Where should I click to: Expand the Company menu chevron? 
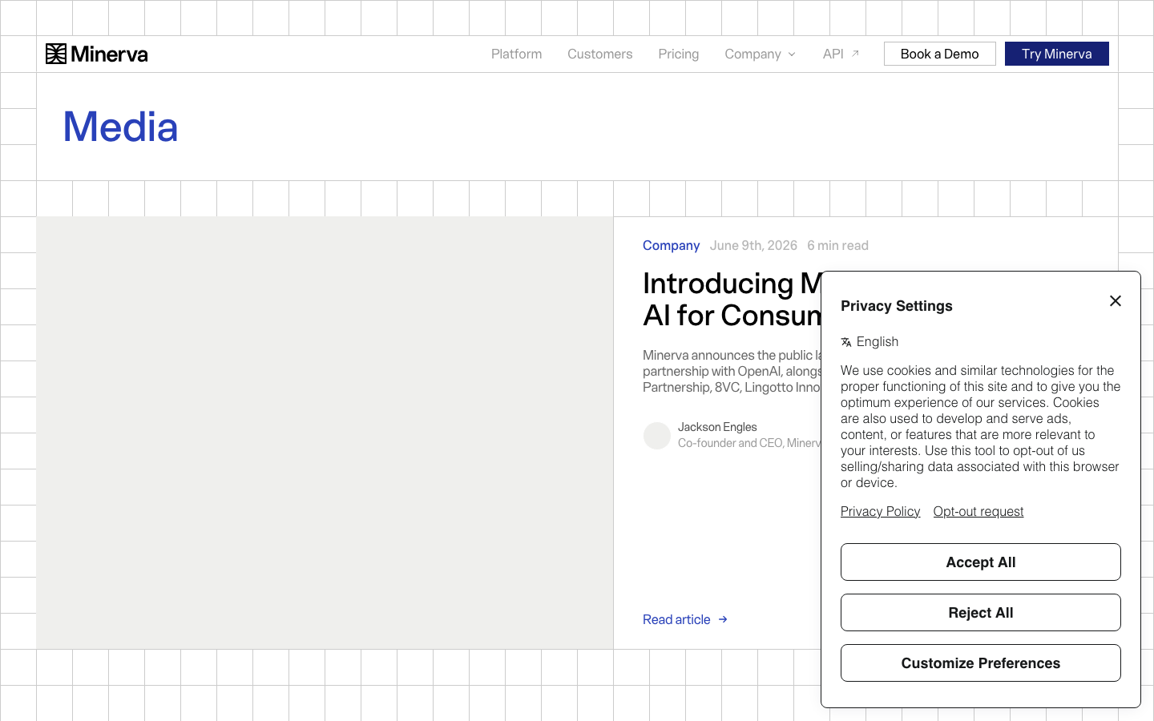tap(792, 54)
